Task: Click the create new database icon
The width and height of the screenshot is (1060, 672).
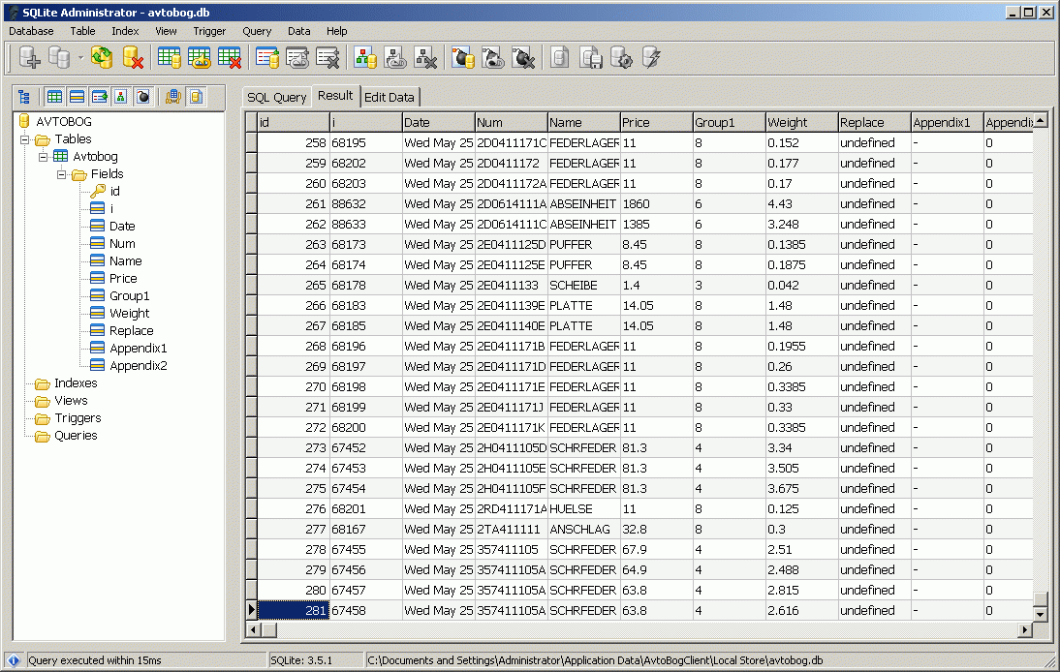Action: pyautogui.click(x=29, y=58)
